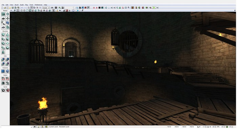Select the Camera mode icon in left toolbox

click(x=3, y=14)
